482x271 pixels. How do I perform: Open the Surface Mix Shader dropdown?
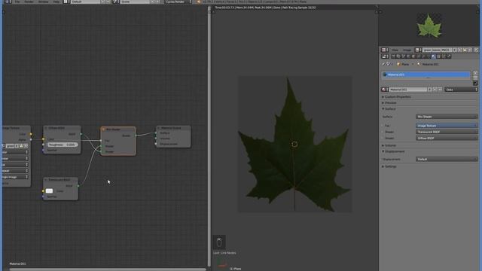[447, 117]
